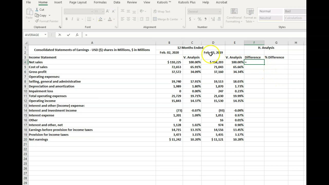Image resolution: width=329 pixels, height=185 pixels.
Task: Open Number group dialog launcher
Action: point(221,27)
